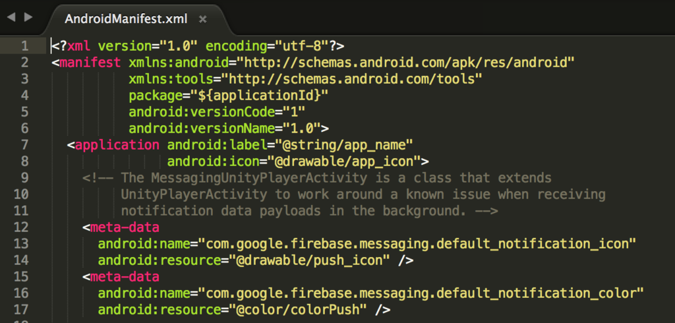Click the manifest tag name
The width and height of the screenshot is (675, 323).
tap(90, 63)
